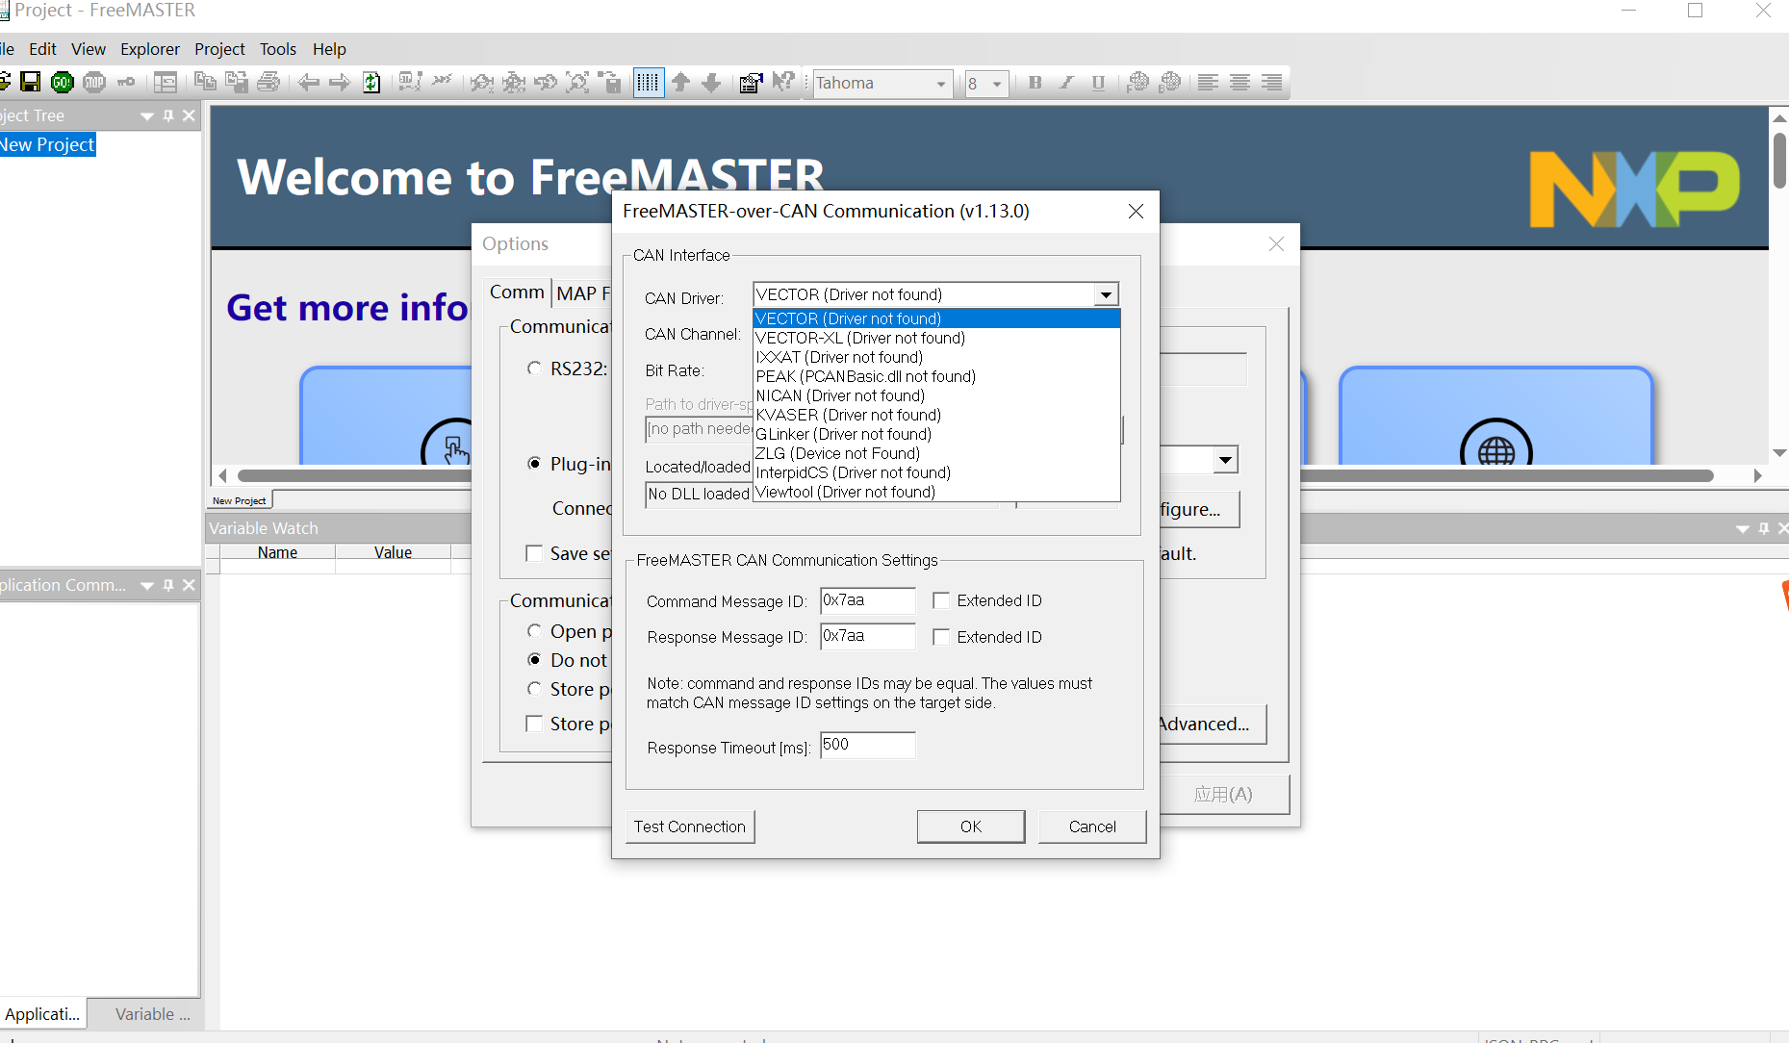Screen dimensions: 1789x1043
Task: Open the Tools menu
Action: [277, 49]
